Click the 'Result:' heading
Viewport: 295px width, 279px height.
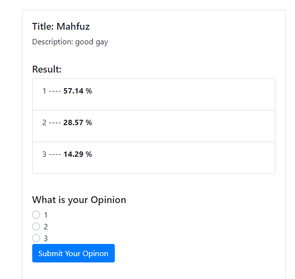coord(47,69)
